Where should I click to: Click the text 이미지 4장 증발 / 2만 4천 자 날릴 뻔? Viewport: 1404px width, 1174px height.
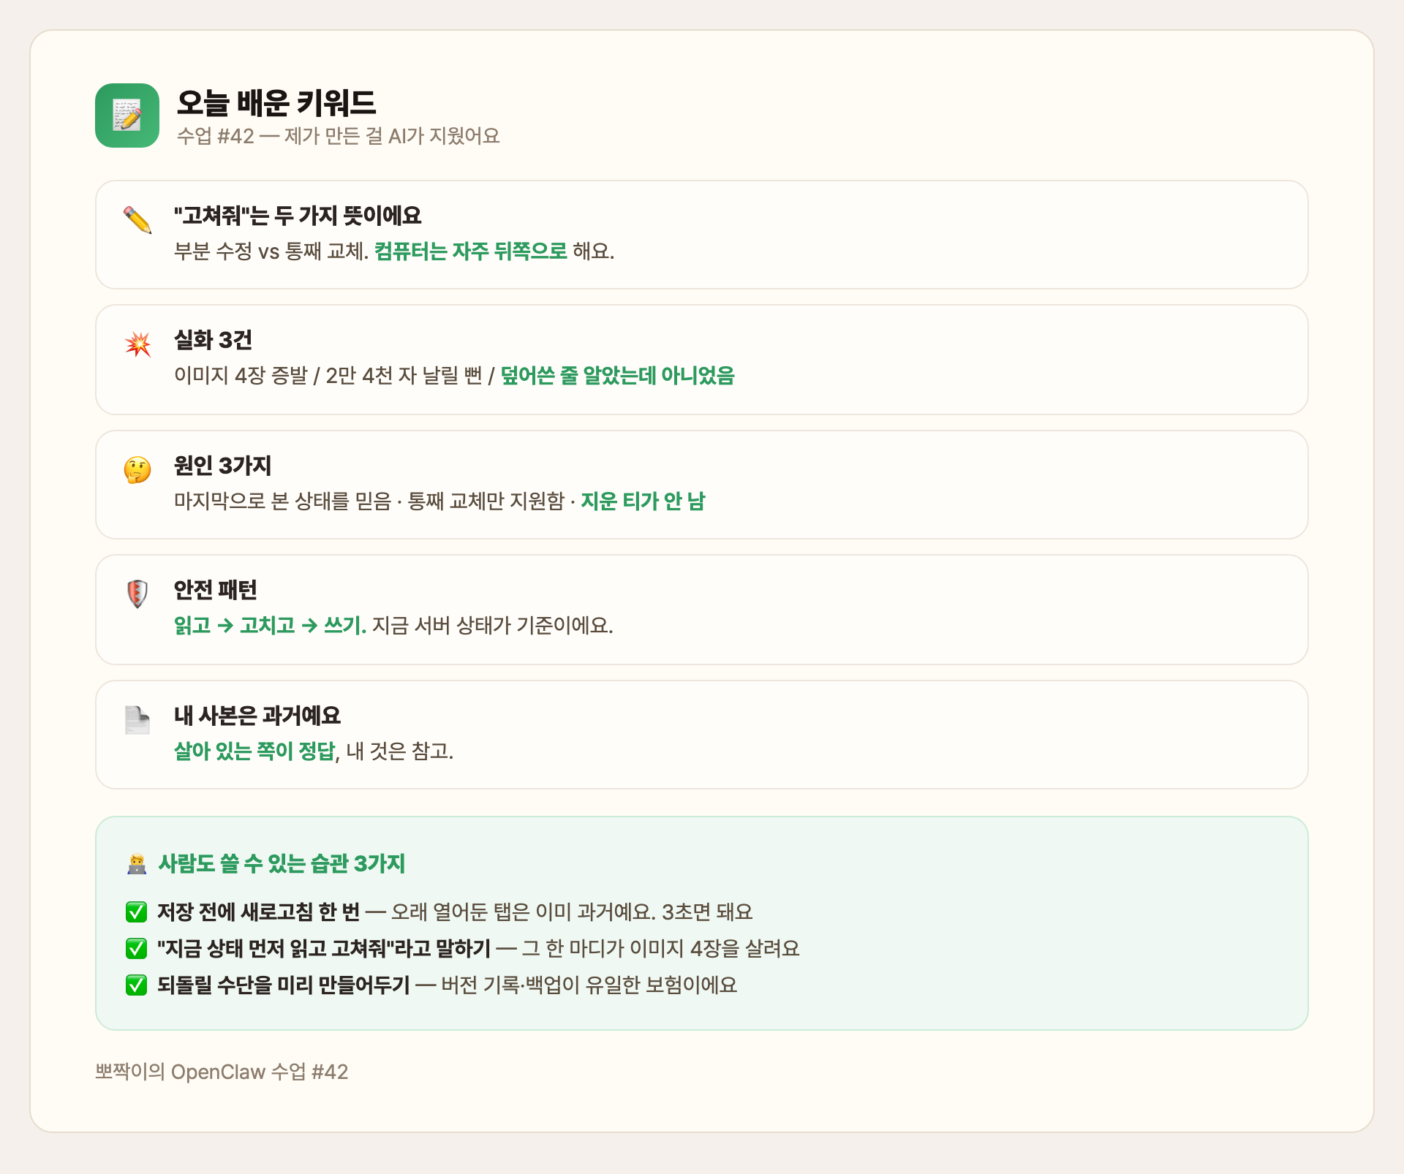click(328, 376)
